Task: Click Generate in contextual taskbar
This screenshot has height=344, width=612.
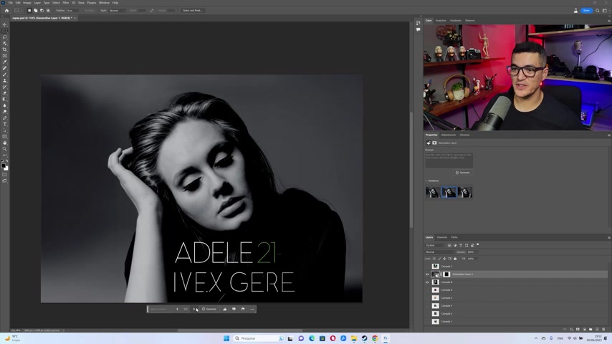Action: click(x=209, y=310)
